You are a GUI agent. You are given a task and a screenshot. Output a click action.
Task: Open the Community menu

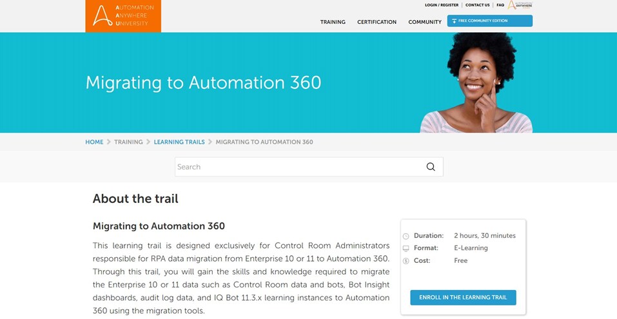(425, 22)
